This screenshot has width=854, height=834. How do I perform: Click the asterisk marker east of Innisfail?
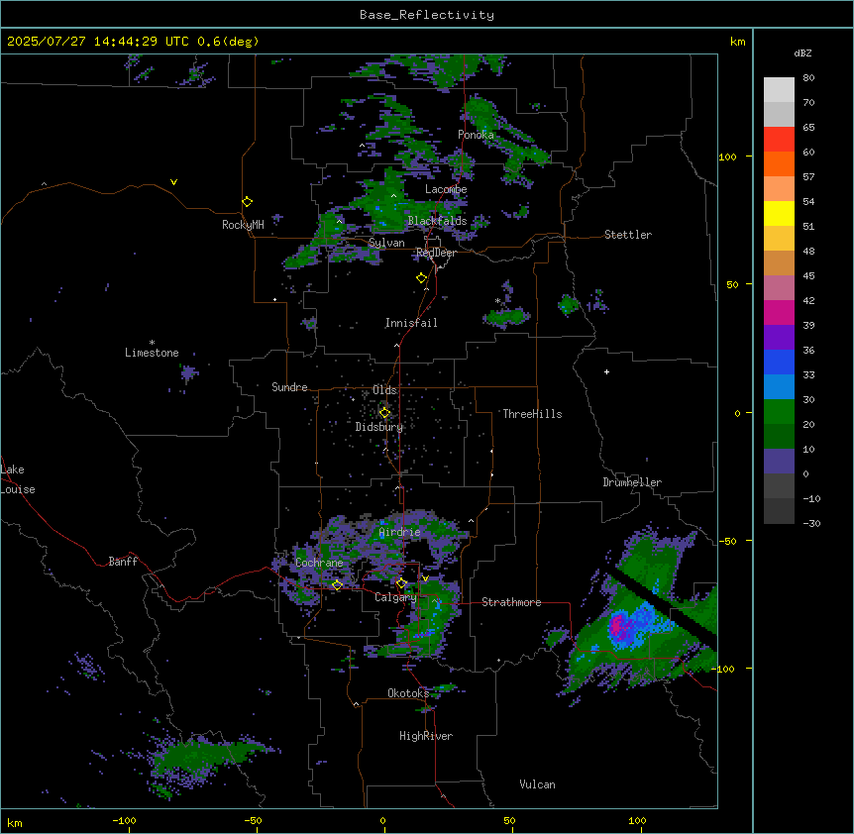497,301
